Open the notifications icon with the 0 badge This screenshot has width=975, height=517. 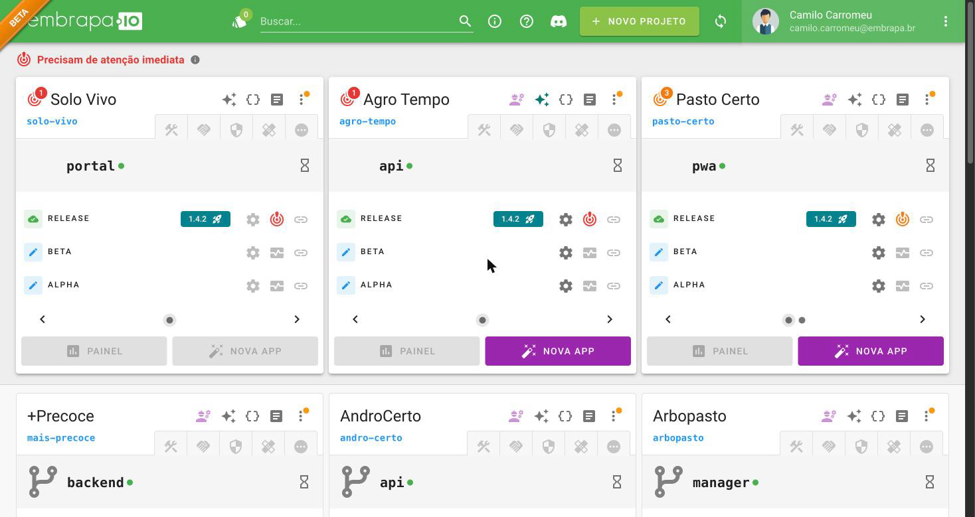click(240, 21)
